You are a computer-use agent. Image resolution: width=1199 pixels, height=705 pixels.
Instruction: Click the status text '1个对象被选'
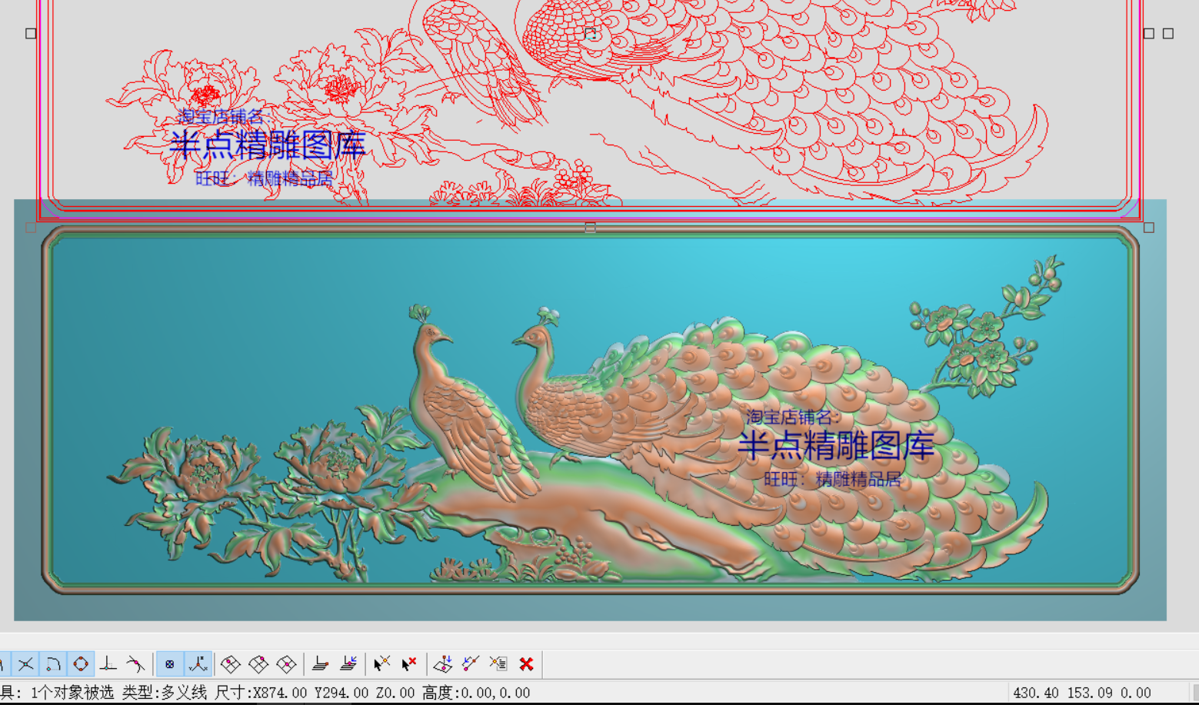click(x=72, y=693)
